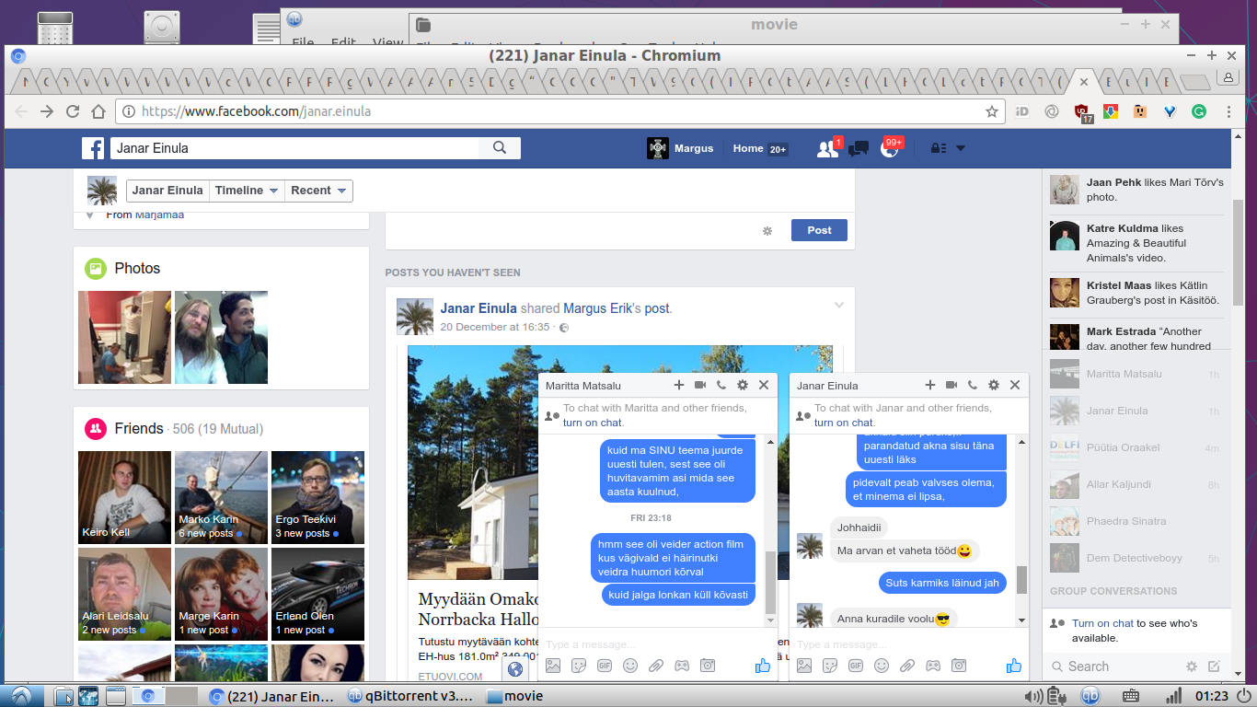Click Turn on chat in sidebar
Viewport: 1257px width, 707px height.
pyautogui.click(x=1102, y=623)
